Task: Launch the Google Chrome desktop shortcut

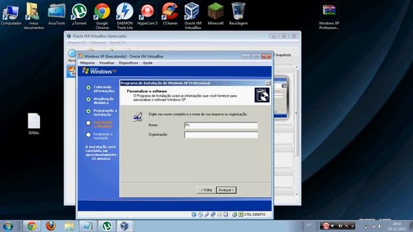Action: [102, 15]
